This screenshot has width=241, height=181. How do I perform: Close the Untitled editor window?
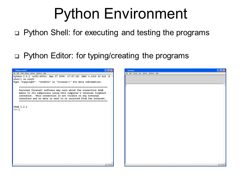[x=224, y=70]
